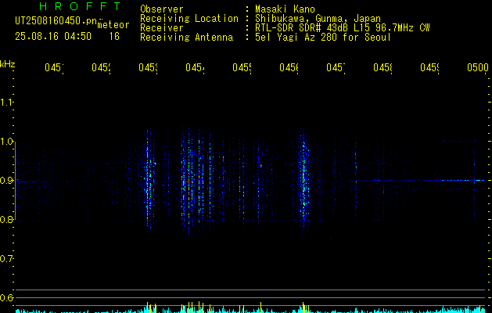Select the RTL-SDR SDR# 43dB receiver description

coord(343,28)
